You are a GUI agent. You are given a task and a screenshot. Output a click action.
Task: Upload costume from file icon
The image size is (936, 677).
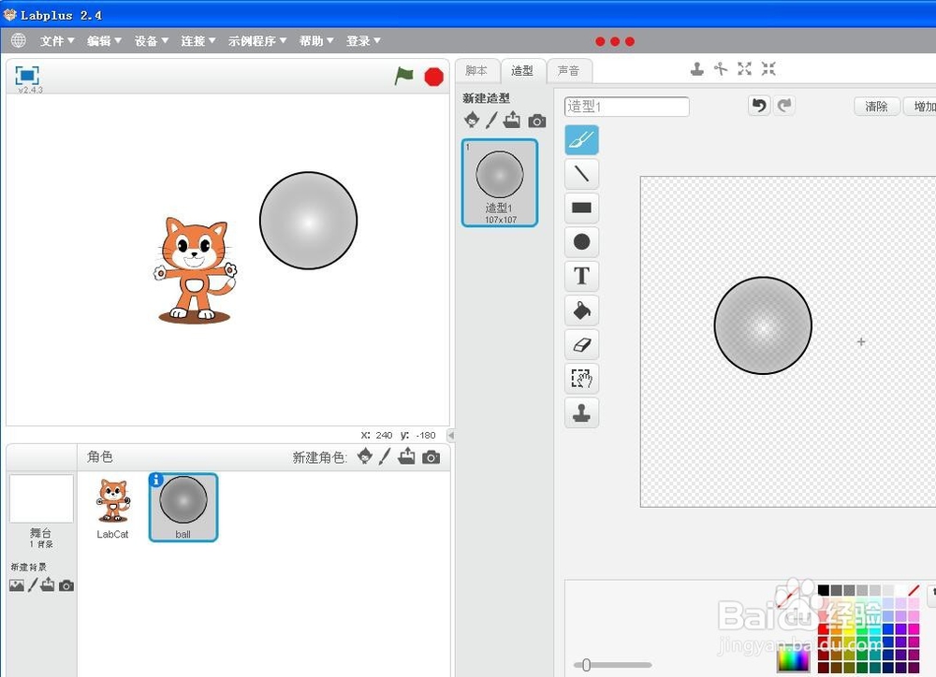tap(512, 120)
